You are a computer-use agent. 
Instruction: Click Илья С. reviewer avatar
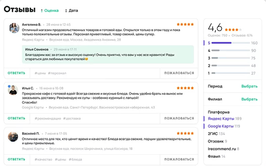pyautogui.click(x=13, y=90)
